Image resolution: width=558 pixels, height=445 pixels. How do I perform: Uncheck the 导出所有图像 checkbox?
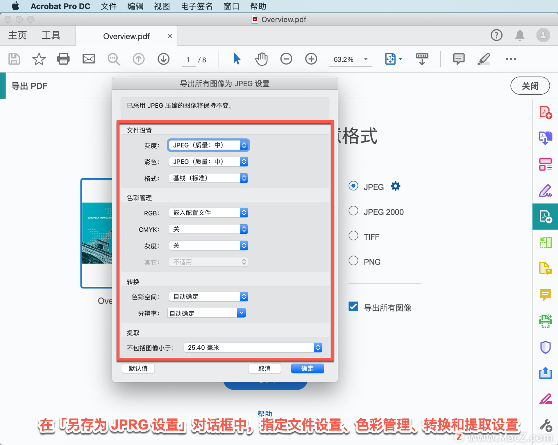(x=353, y=307)
